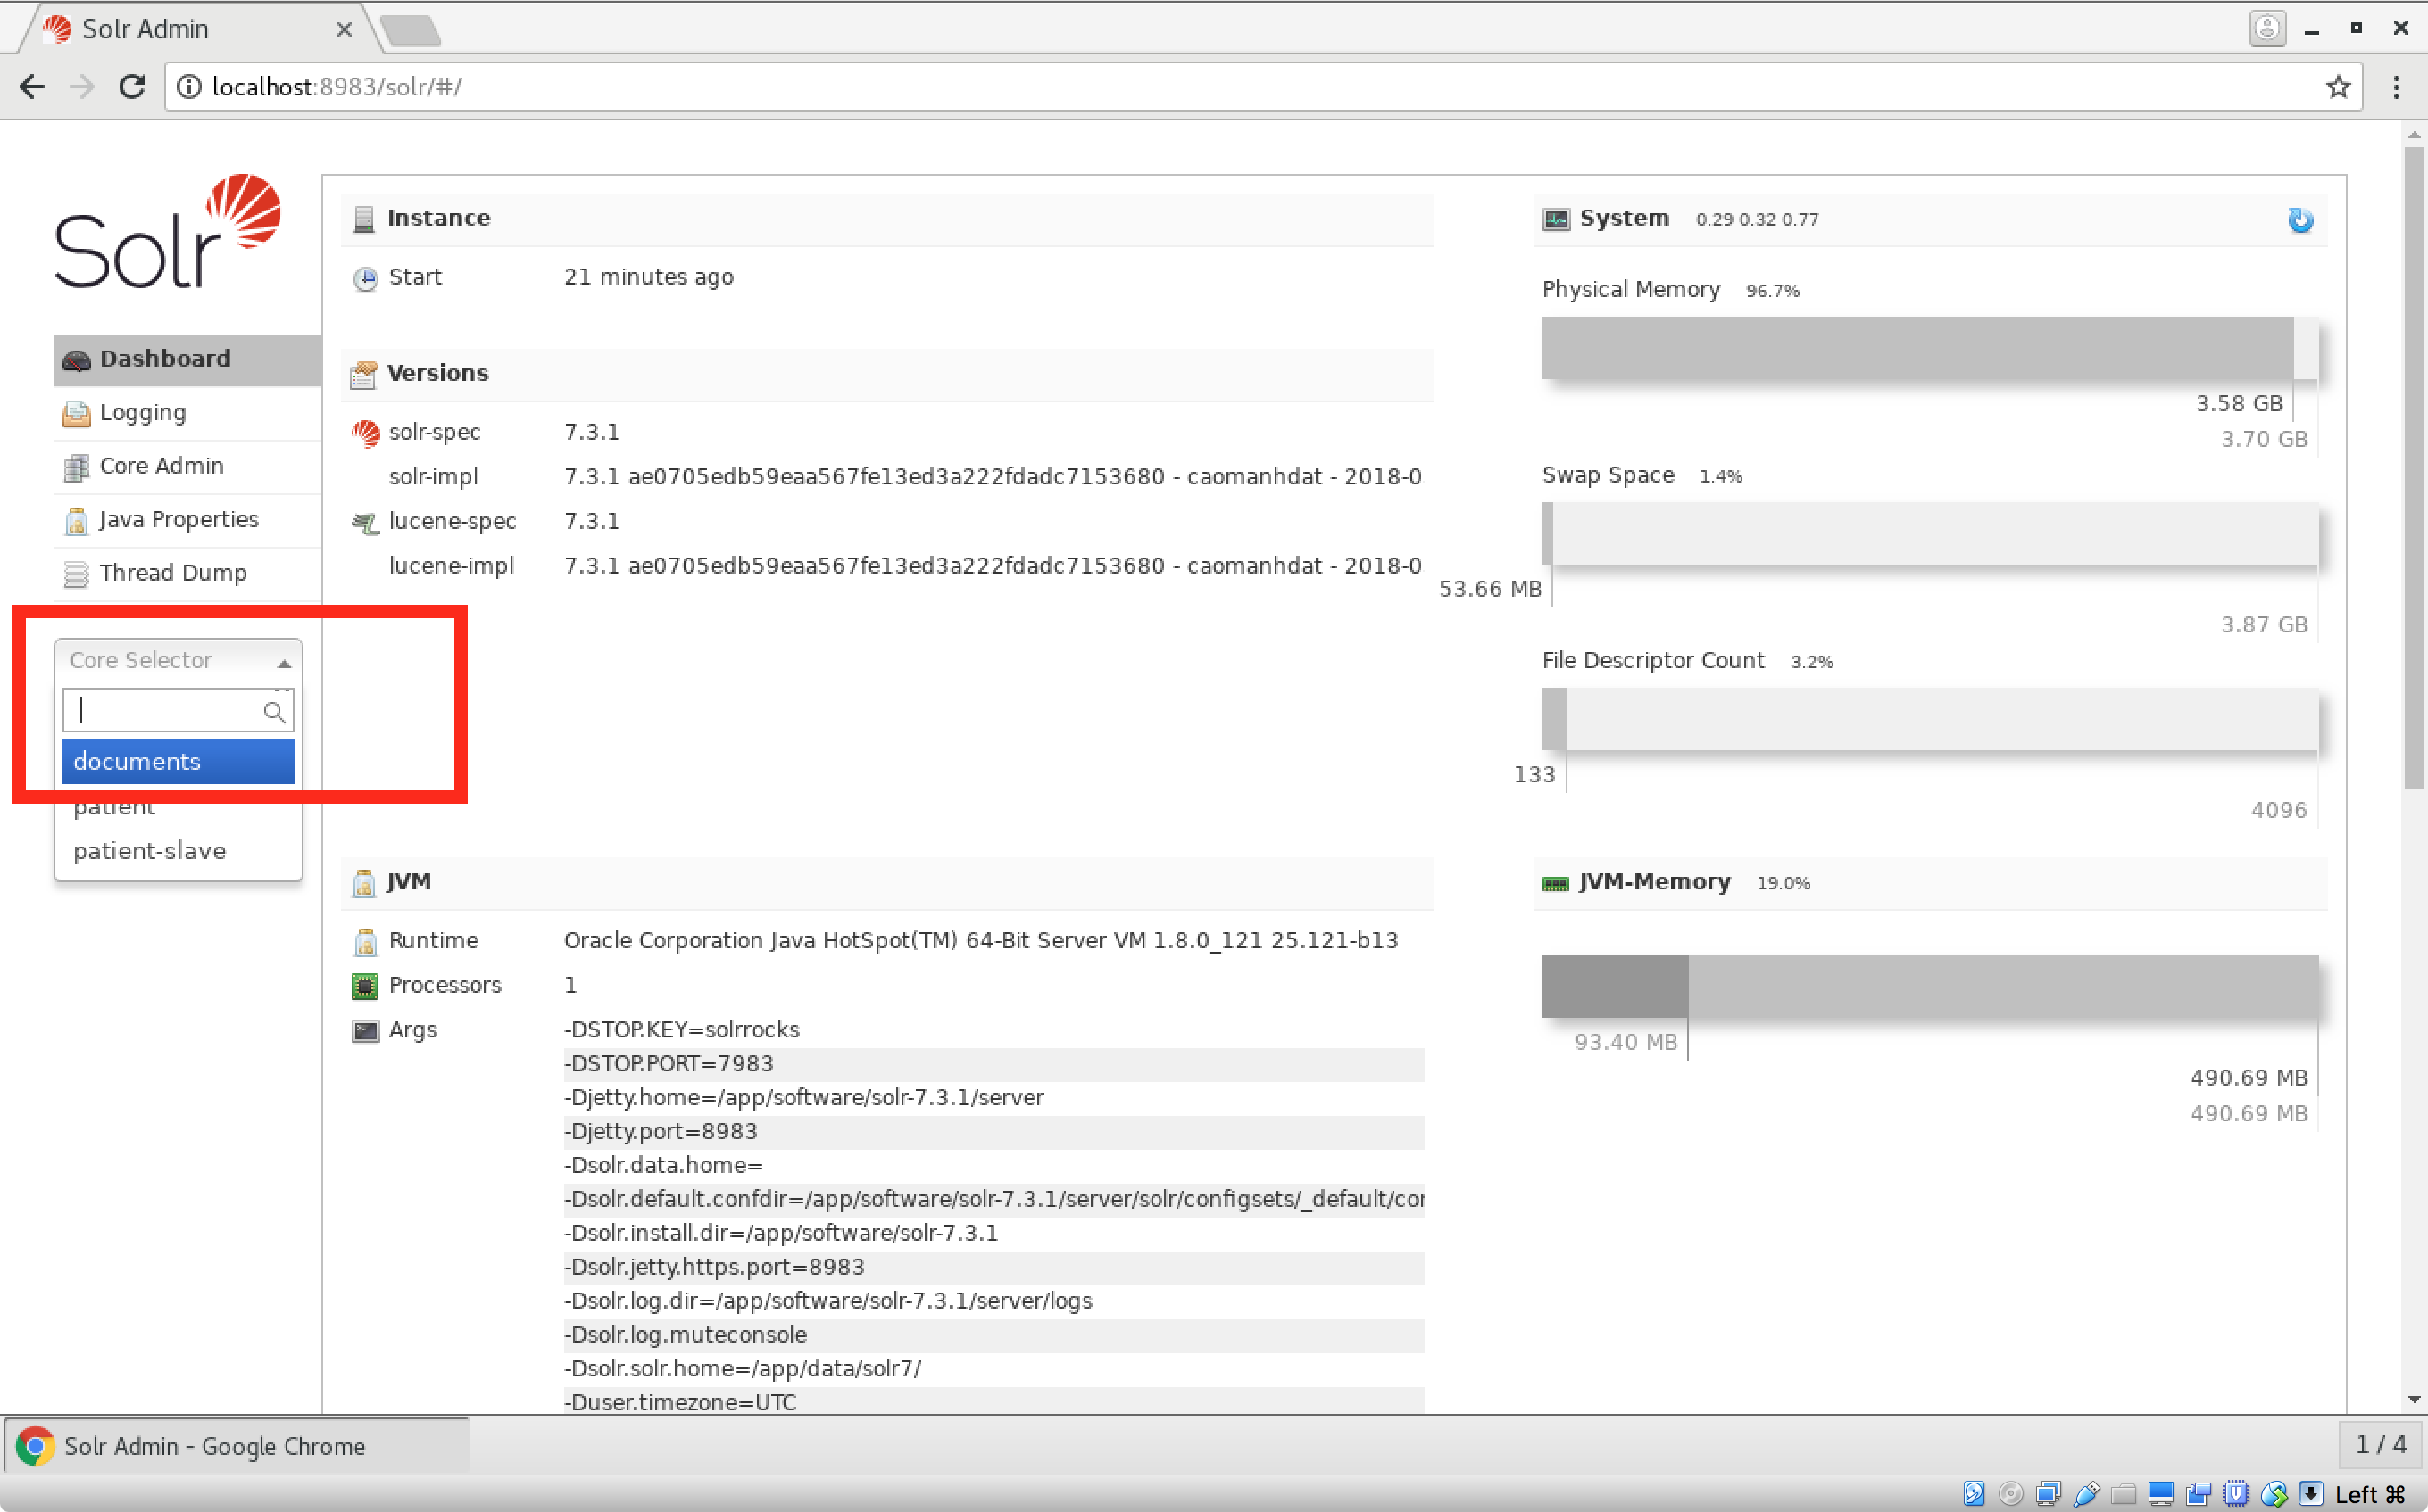Click the Physical Memory usage bar
Viewport: 2428px width, 1512px height.
1930,348
